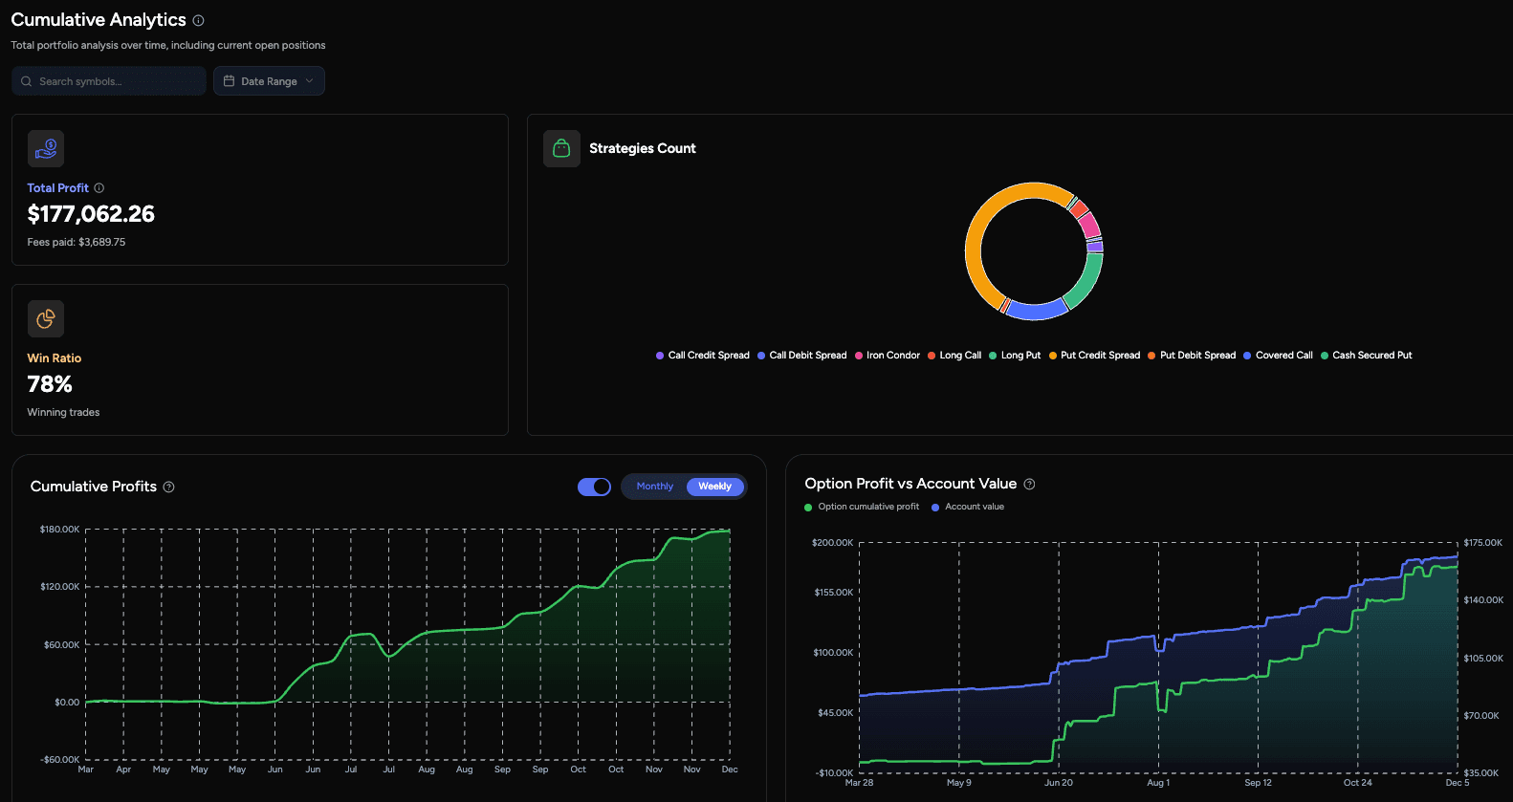Toggle the Cumulative Profits chart switch
The height and width of the screenshot is (802, 1513).
click(594, 487)
